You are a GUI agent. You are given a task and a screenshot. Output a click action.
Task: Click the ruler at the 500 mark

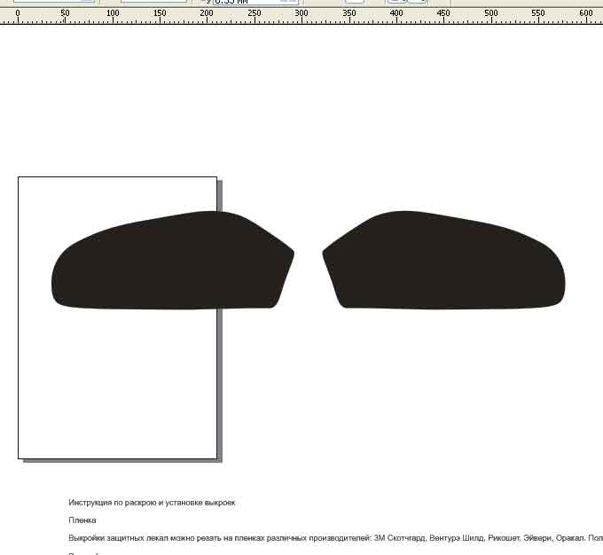point(491,13)
